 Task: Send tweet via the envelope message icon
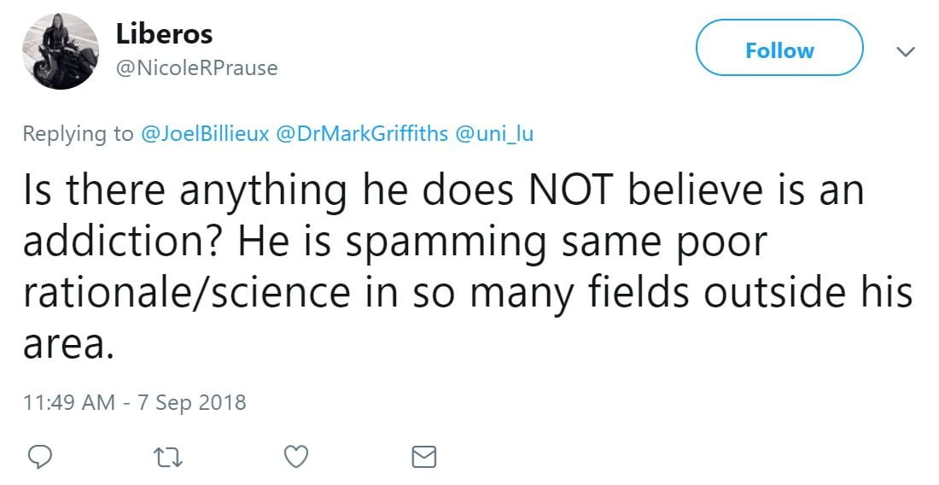point(423,457)
